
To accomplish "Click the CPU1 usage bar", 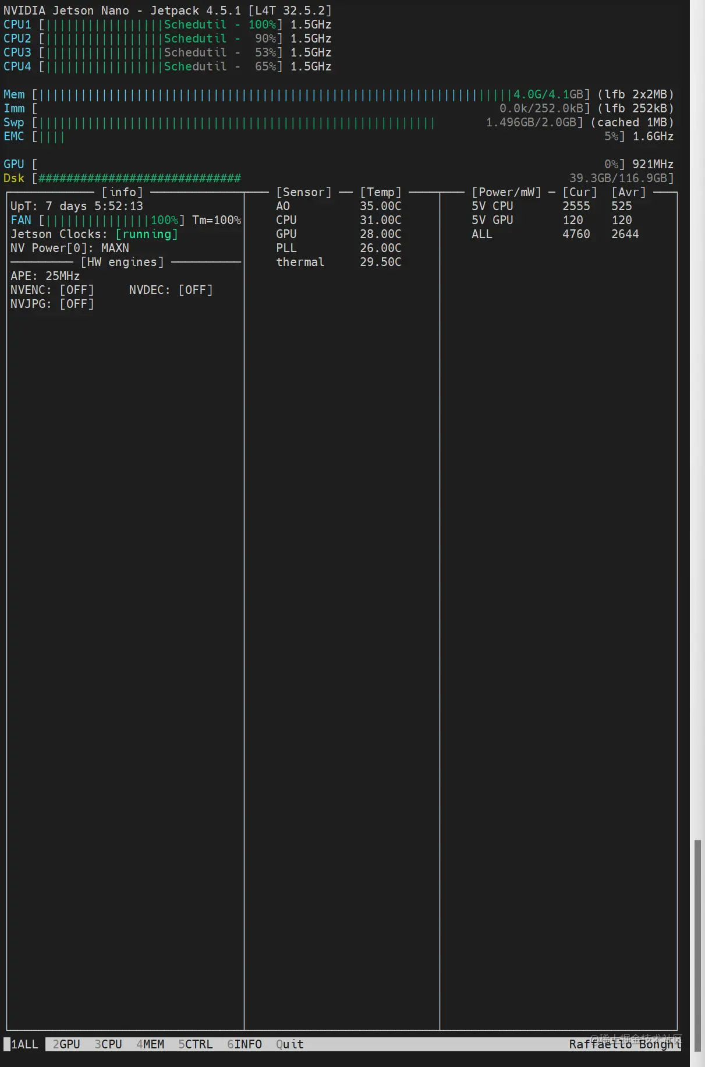I will click(161, 24).
